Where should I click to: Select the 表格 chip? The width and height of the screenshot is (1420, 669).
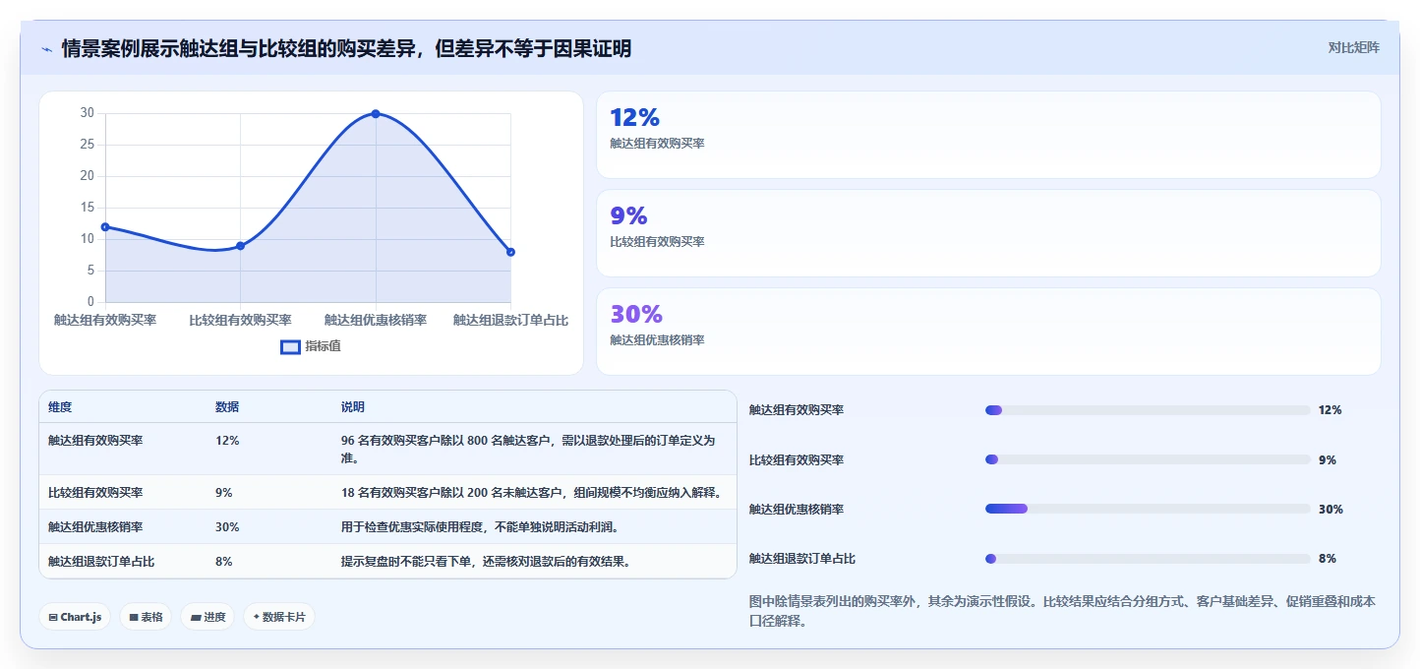click(x=146, y=617)
